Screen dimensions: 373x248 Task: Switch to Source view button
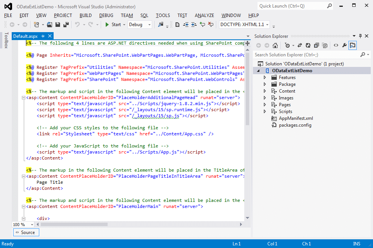point(25,232)
